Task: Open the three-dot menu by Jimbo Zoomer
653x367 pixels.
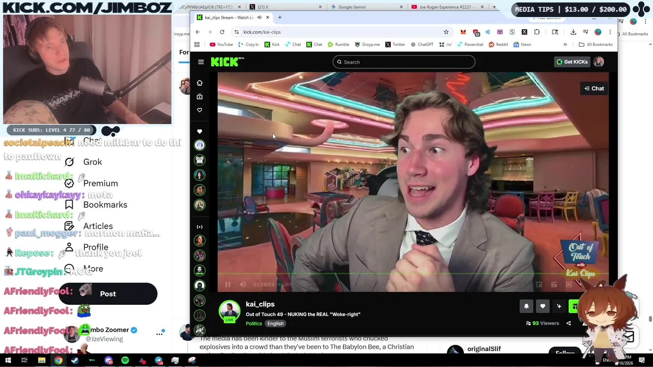Action: click(x=159, y=334)
